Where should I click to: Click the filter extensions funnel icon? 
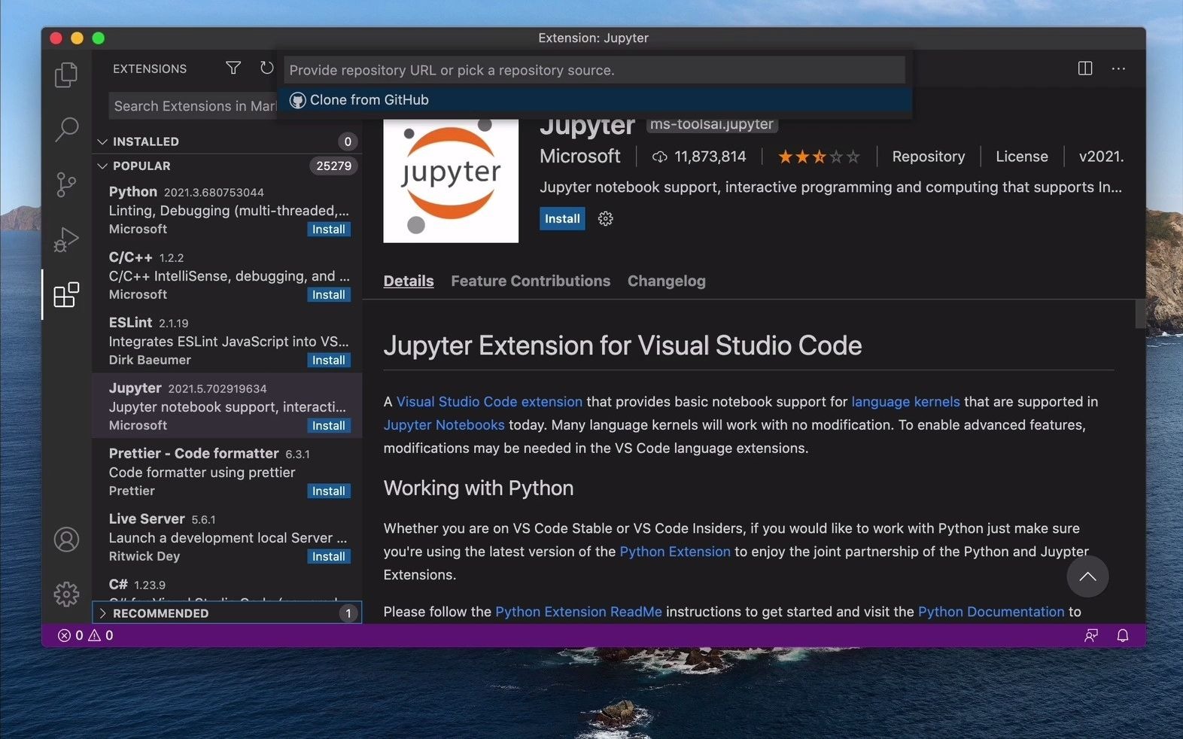[x=233, y=68]
